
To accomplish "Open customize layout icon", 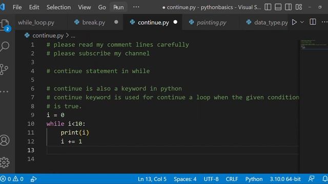I will pos(299,7).
